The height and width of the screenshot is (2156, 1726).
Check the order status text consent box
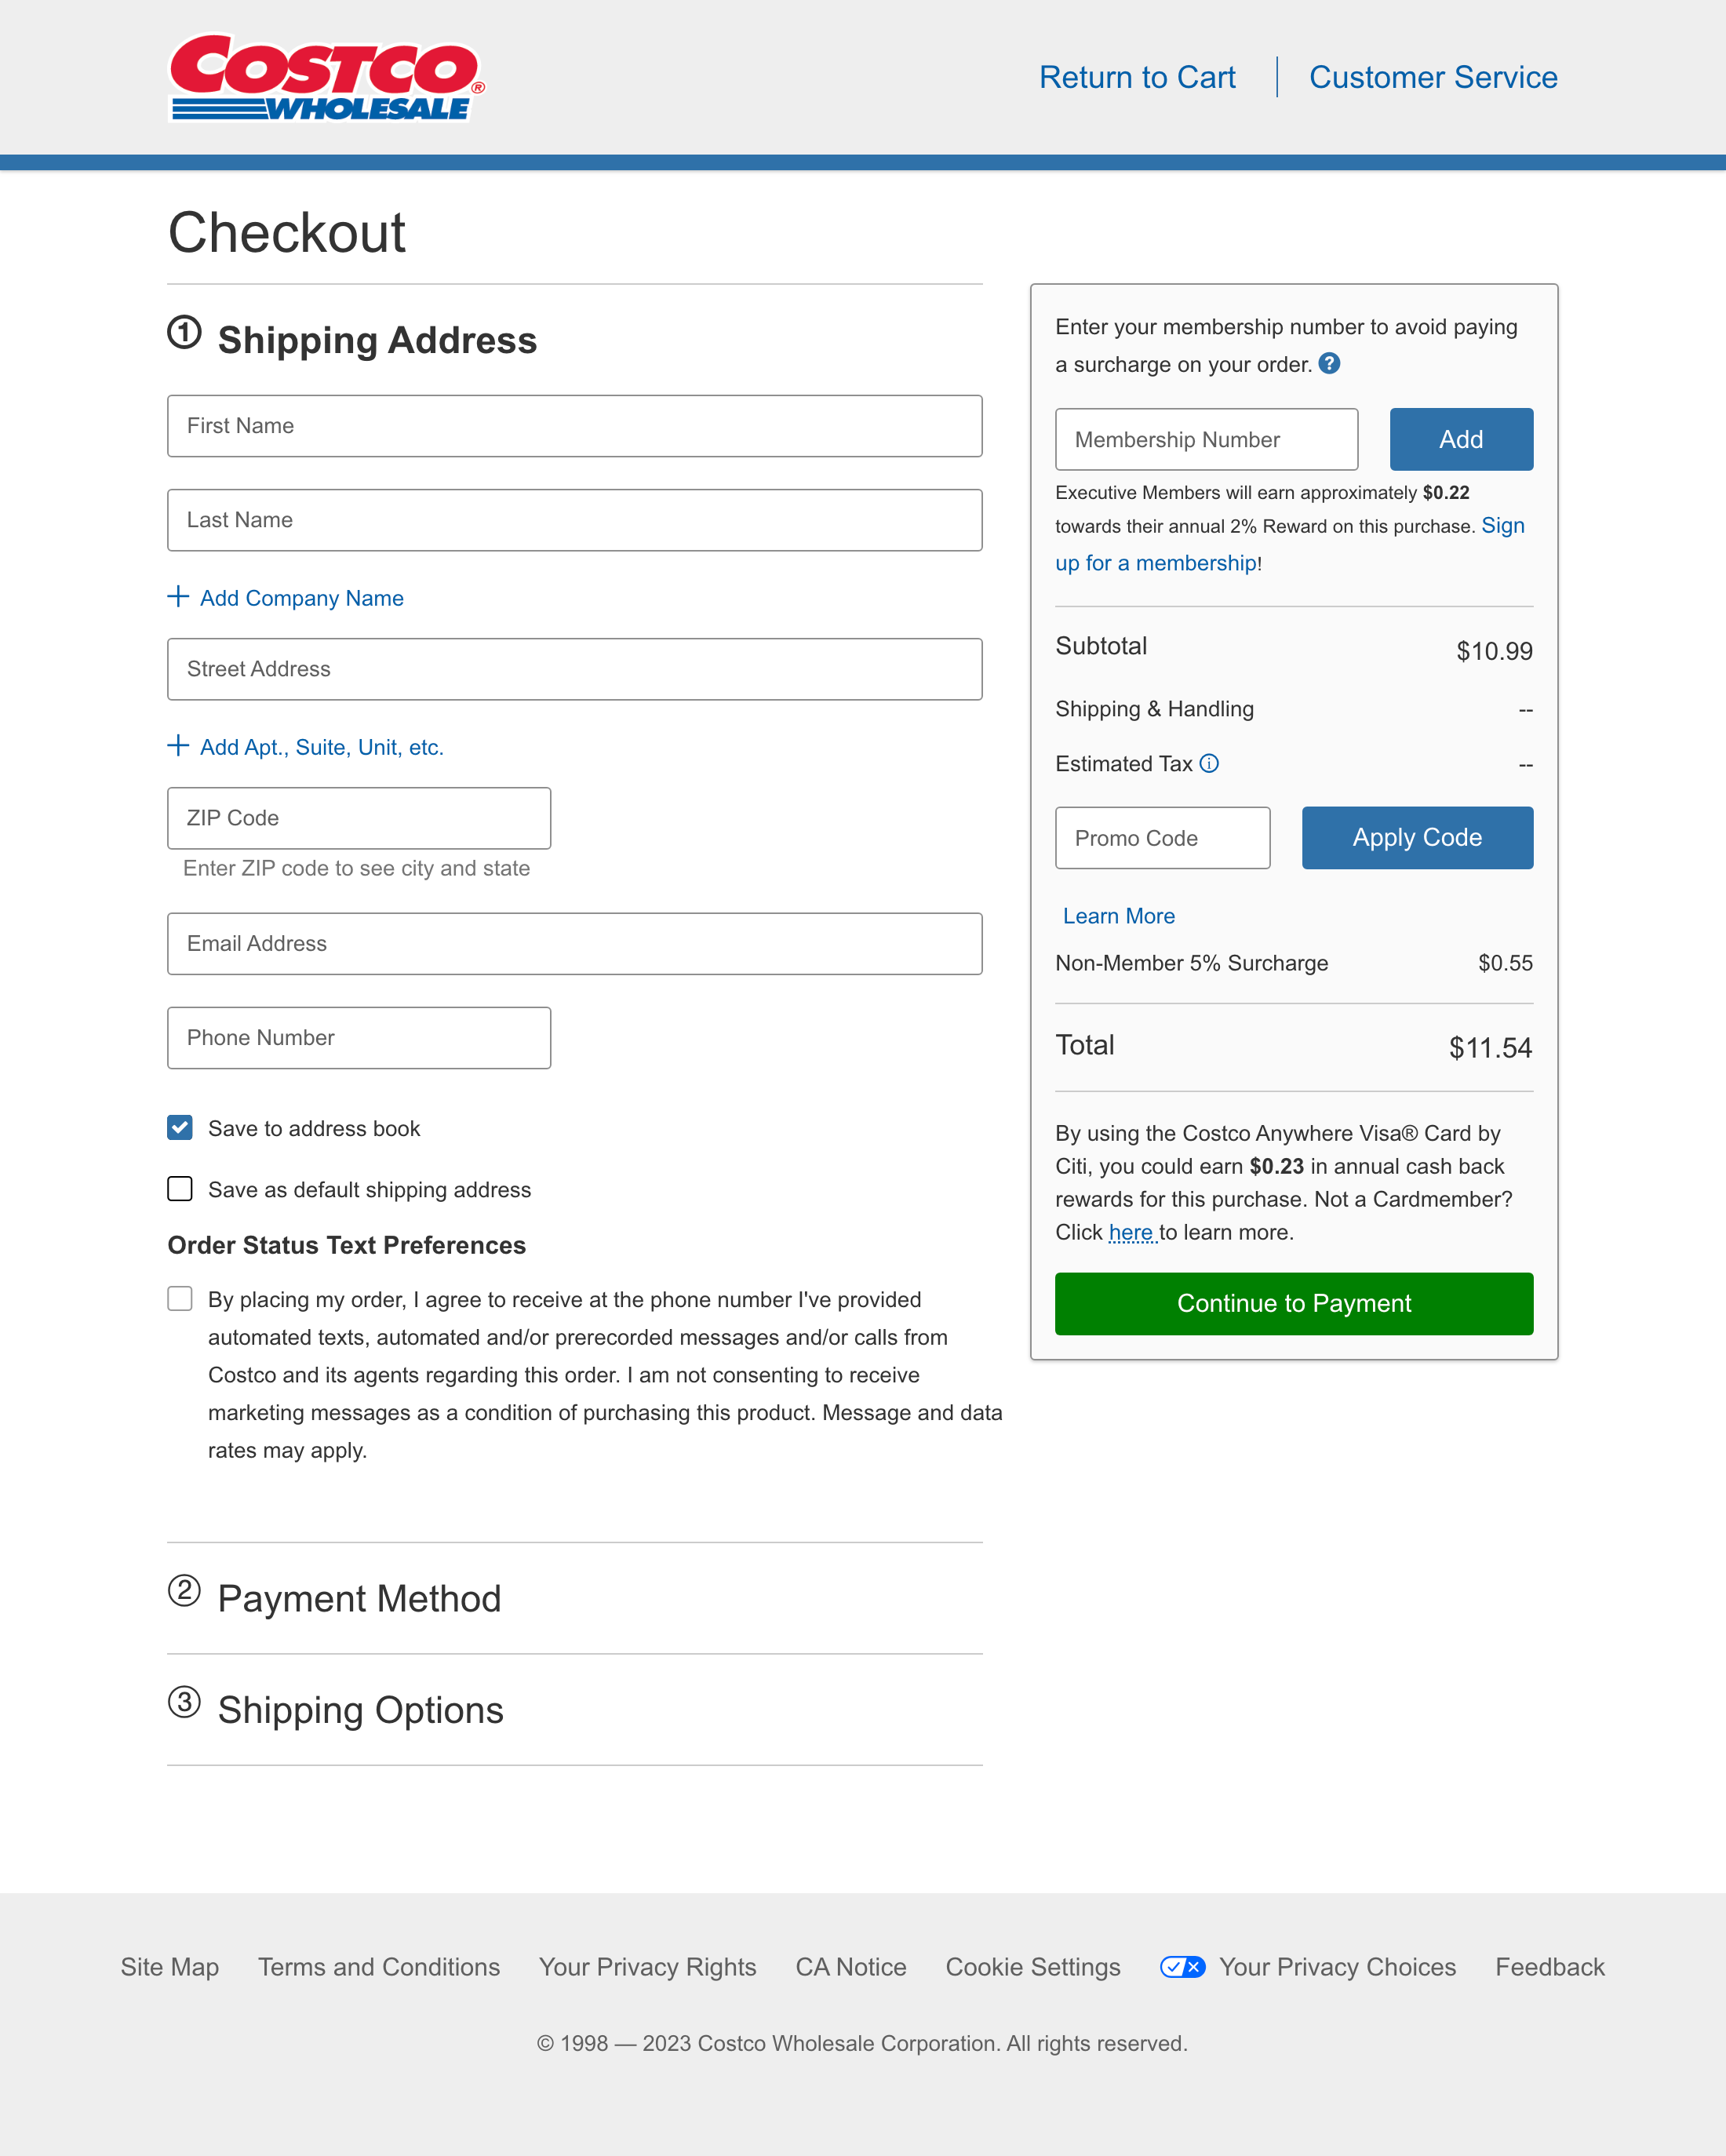[179, 1298]
